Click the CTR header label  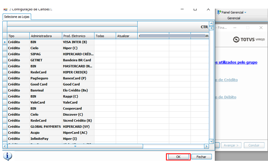tap(204, 27)
